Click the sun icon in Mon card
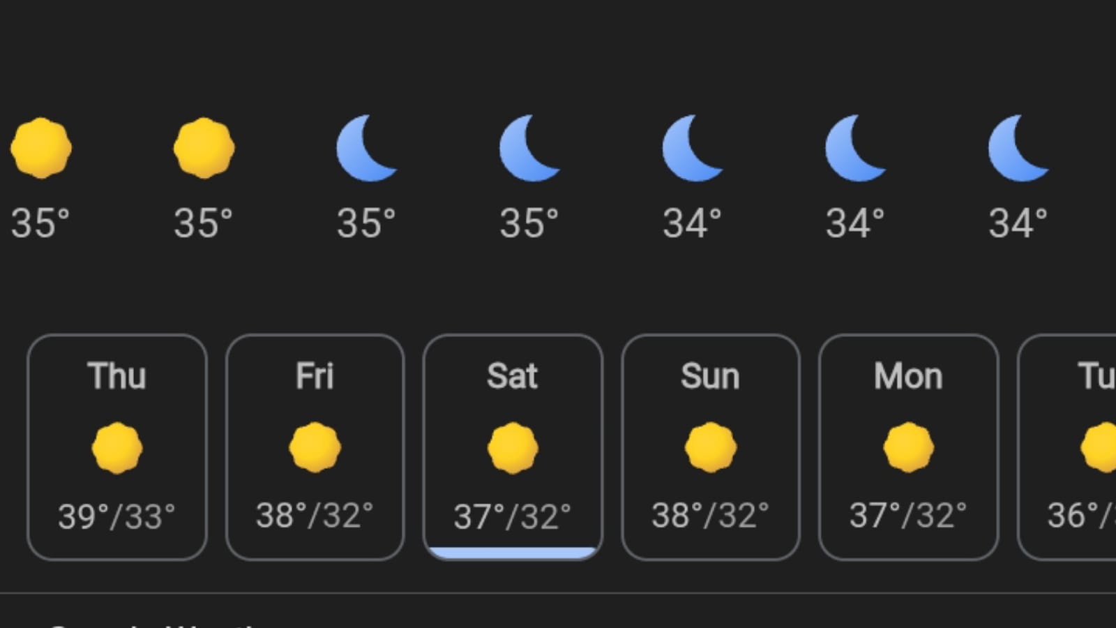The width and height of the screenshot is (1116, 628). pos(908,448)
